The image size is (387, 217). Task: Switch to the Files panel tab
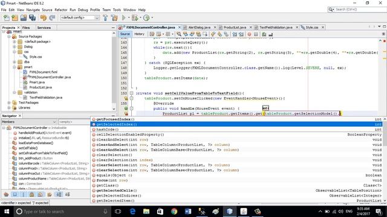(26, 28)
